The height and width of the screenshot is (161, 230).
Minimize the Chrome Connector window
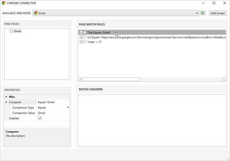[x=203, y=3]
